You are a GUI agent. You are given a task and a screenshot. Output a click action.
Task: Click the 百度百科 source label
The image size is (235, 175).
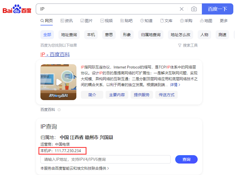48,110
